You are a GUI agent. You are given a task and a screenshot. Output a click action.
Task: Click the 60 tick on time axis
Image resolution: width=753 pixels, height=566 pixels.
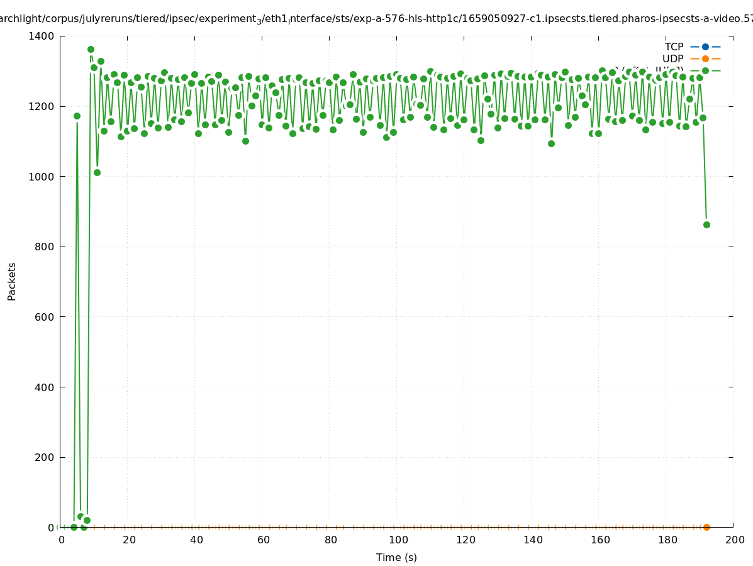click(263, 540)
